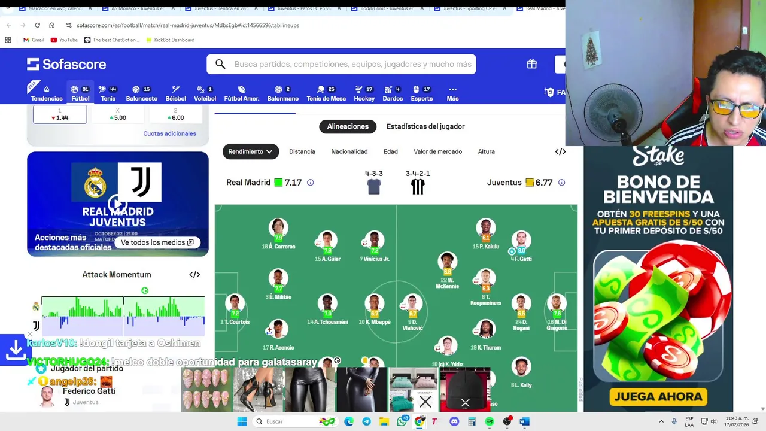Select Vinicius Jr. in the lineup
The height and width of the screenshot is (431, 766).
pyautogui.click(x=375, y=246)
